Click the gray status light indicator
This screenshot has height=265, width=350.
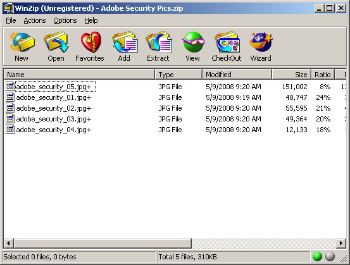click(x=330, y=256)
